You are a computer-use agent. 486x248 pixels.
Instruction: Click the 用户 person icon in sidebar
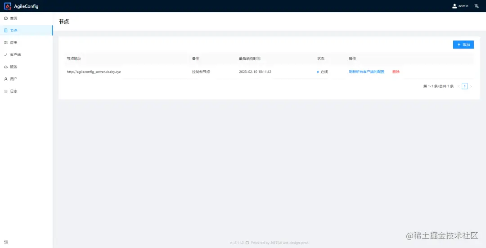(5, 79)
